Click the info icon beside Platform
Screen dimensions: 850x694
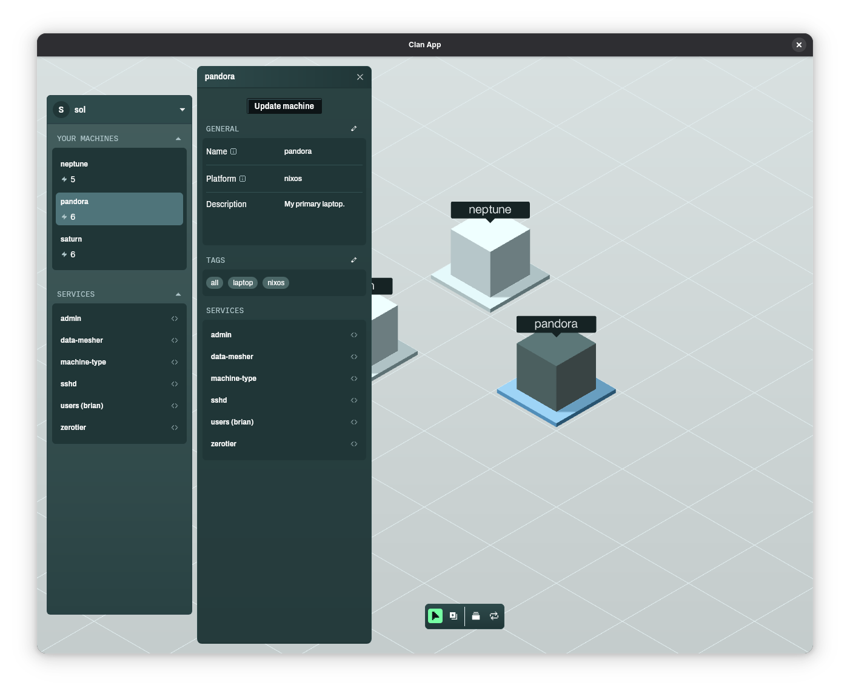click(243, 179)
